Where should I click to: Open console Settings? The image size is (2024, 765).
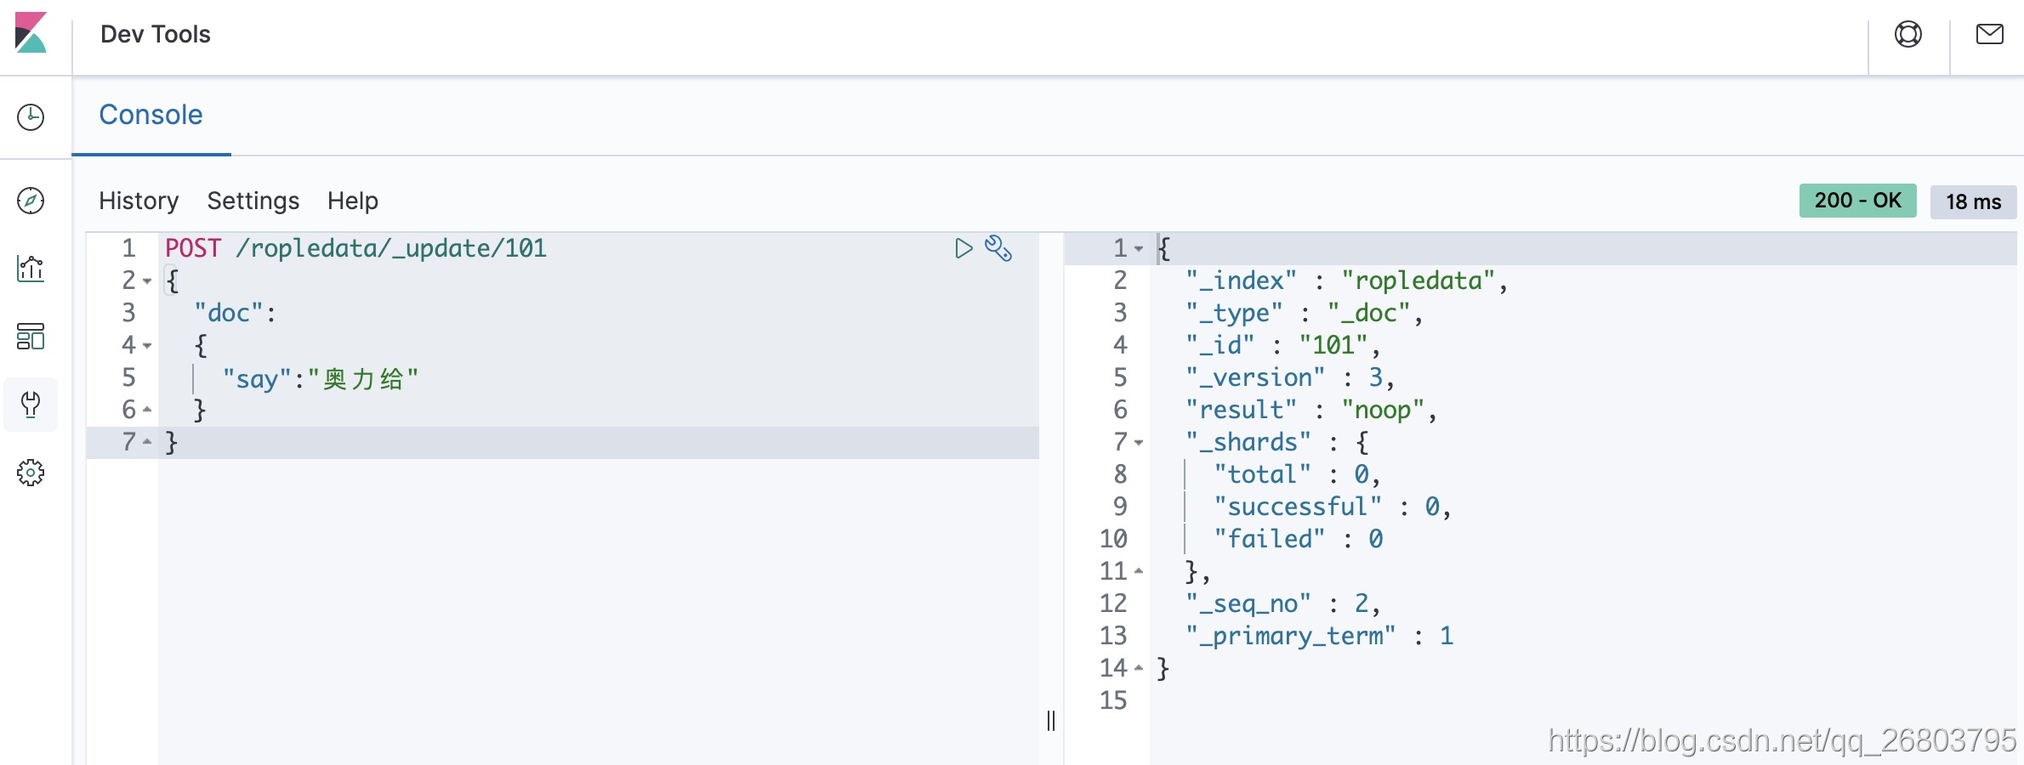point(253,201)
